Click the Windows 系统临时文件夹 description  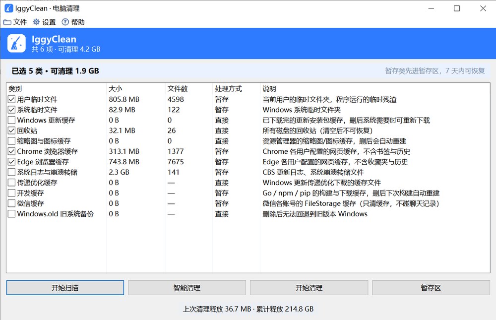(302, 110)
